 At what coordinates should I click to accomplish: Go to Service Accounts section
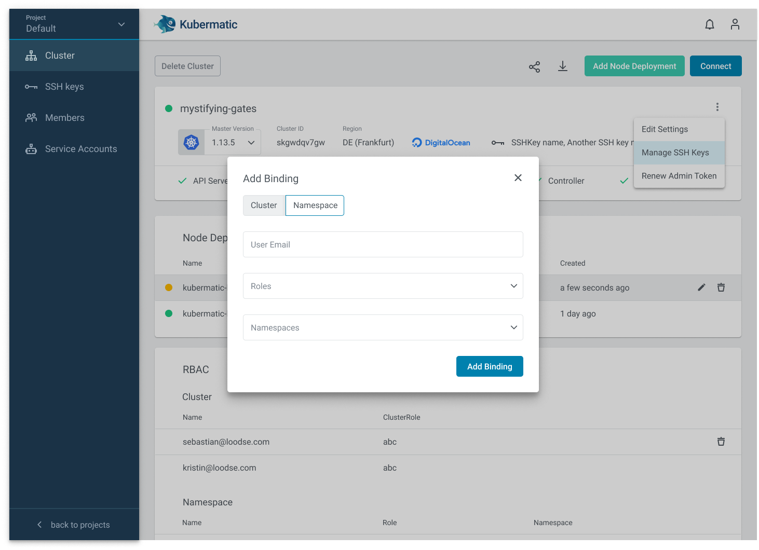80,148
